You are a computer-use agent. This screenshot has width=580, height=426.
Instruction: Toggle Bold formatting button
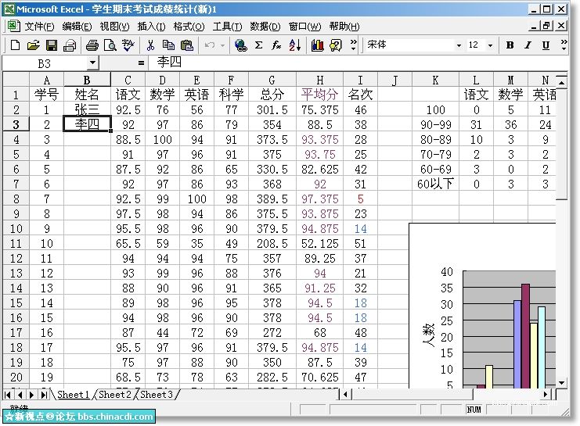pyautogui.click(x=510, y=45)
